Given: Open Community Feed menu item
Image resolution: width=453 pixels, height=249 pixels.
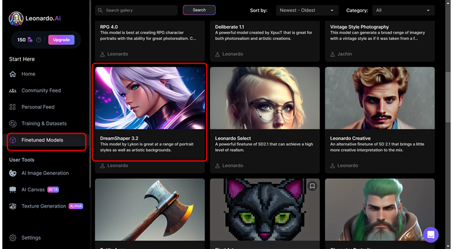Looking at the screenshot, I should pyautogui.click(x=41, y=91).
